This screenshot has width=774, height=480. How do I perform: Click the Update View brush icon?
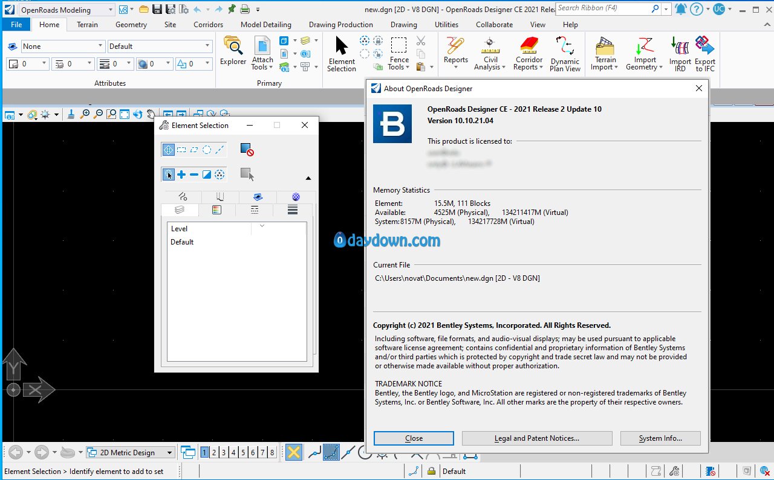(71, 114)
